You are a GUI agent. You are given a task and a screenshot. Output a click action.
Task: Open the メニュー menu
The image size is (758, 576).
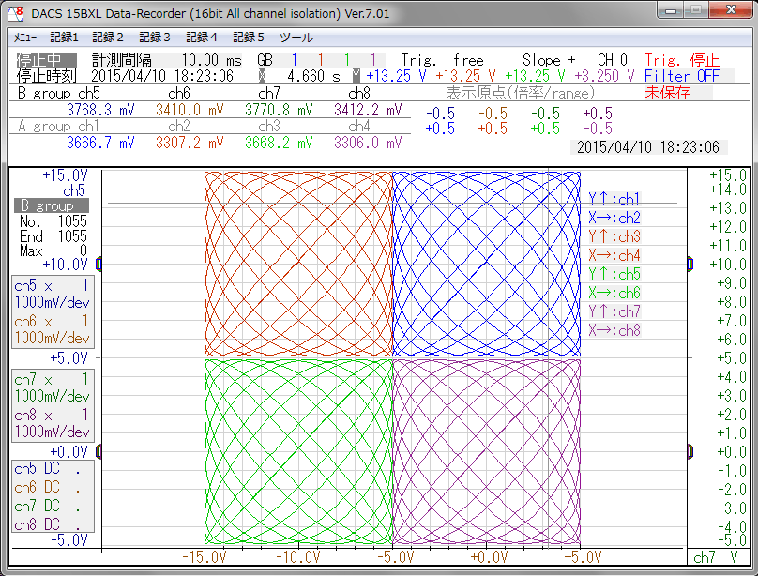(24, 38)
